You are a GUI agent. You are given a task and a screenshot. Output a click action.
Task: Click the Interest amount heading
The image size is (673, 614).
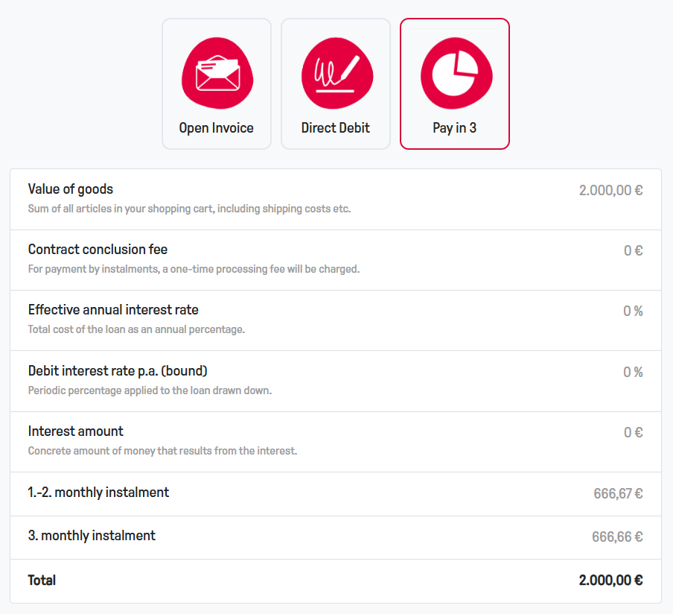pyautogui.click(x=75, y=431)
